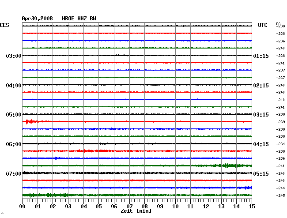This screenshot has height=218, width=287.
Task: Select the 05:00 local time label
Action: pos(14,115)
